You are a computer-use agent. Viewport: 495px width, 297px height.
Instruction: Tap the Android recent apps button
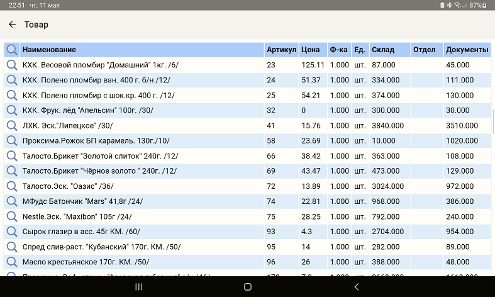[139, 287]
